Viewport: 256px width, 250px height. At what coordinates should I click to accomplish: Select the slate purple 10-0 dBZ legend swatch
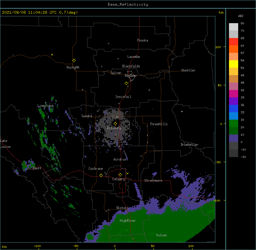[x=233, y=138]
